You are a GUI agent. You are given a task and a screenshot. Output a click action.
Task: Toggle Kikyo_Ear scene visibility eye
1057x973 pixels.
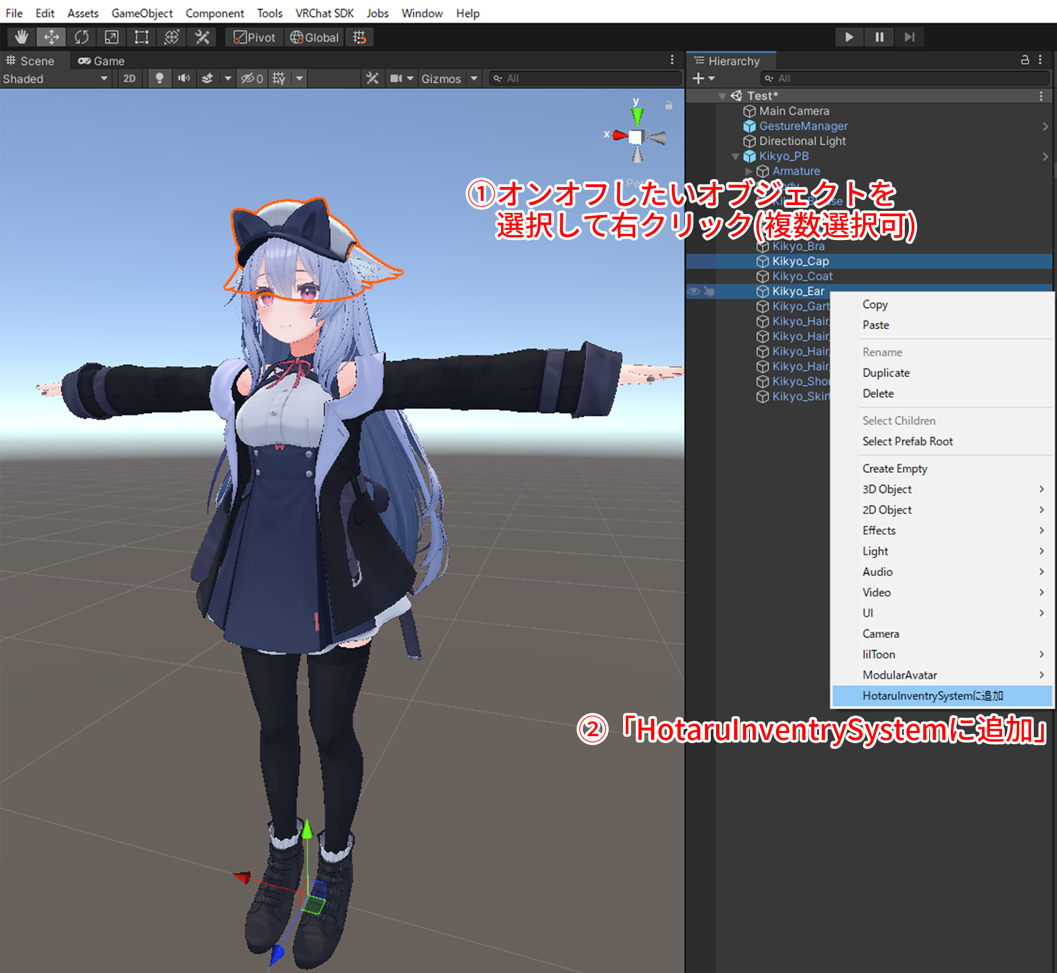693,291
